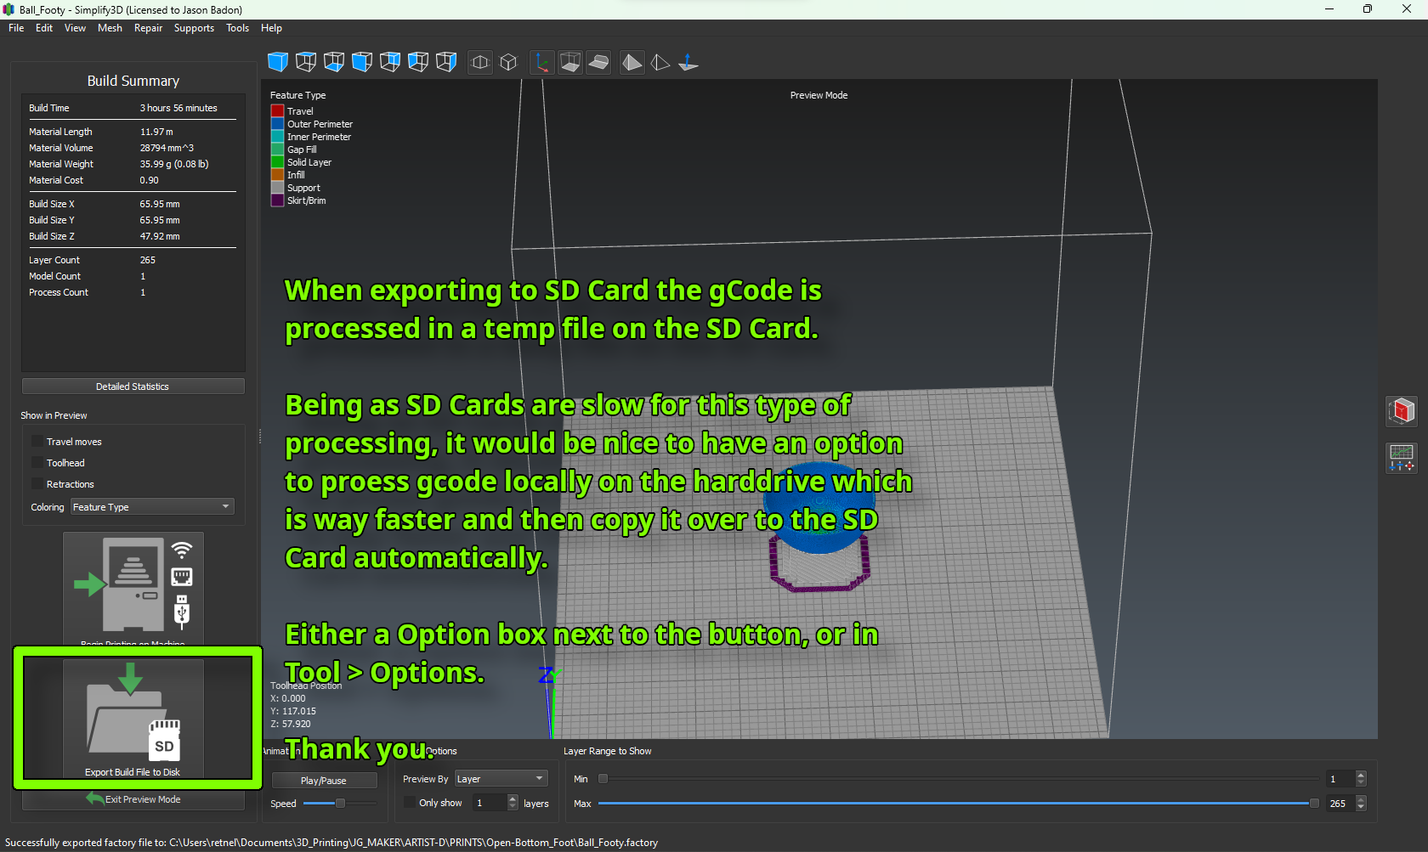Enable Retractions display in preview
This screenshot has height=852, width=1428.
coord(37,484)
